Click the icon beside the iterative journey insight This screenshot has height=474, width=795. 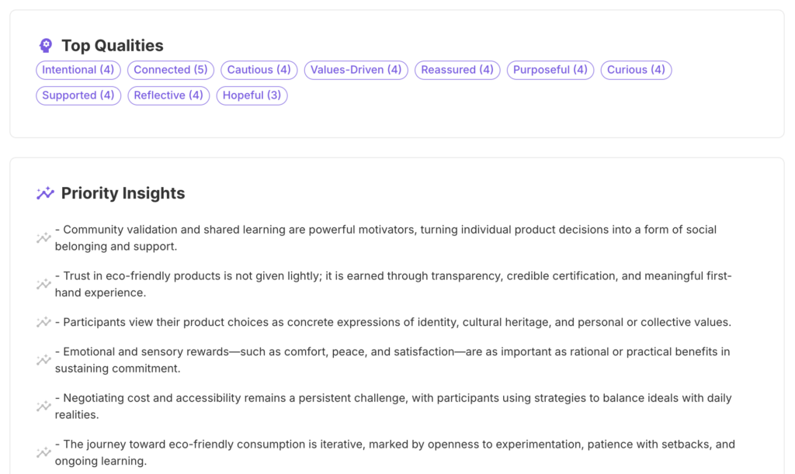[43, 452]
